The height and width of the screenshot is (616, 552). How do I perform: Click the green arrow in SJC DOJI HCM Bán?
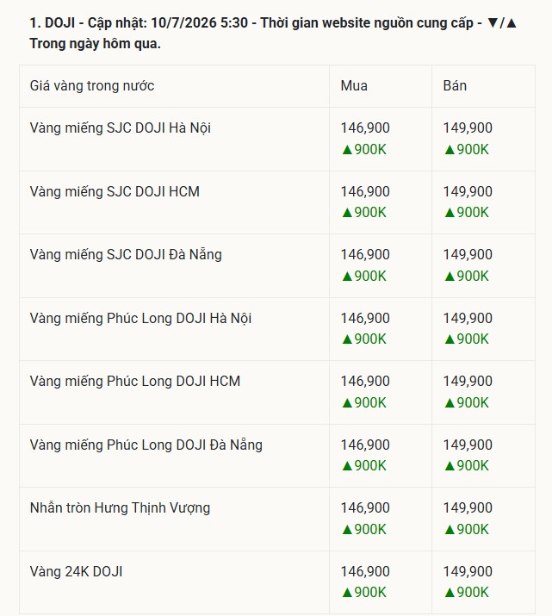point(450,213)
